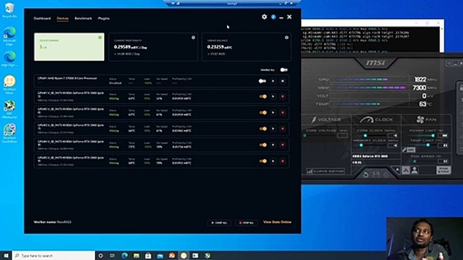
Task: Toggle Fan Sync in Afterburner
Action: pos(443,170)
